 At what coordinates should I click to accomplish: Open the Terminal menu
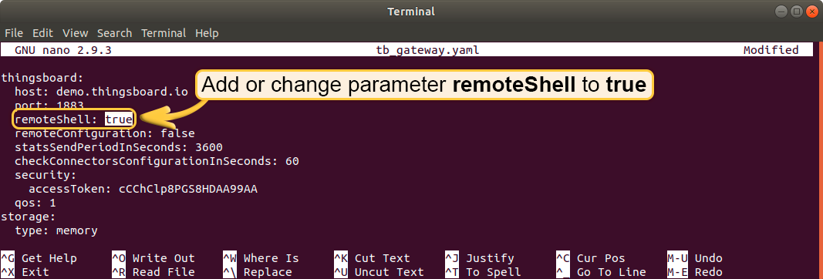pos(164,33)
